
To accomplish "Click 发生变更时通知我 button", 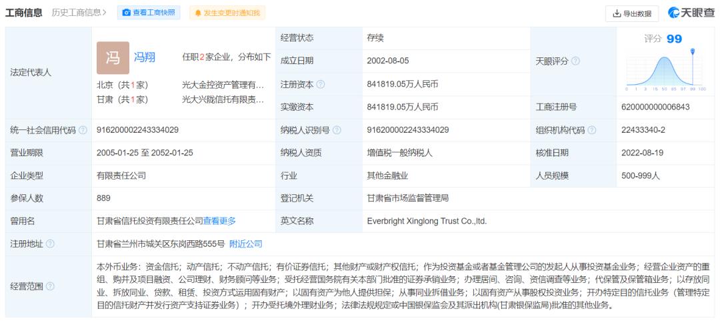I will click(x=227, y=13).
